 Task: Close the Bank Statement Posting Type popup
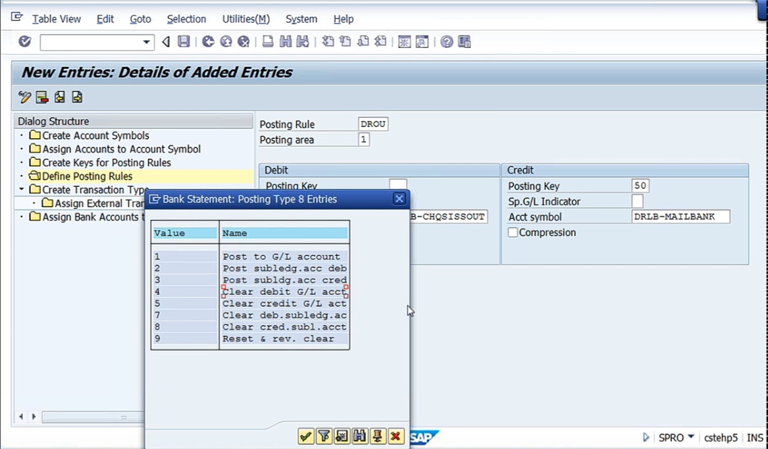click(399, 199)
